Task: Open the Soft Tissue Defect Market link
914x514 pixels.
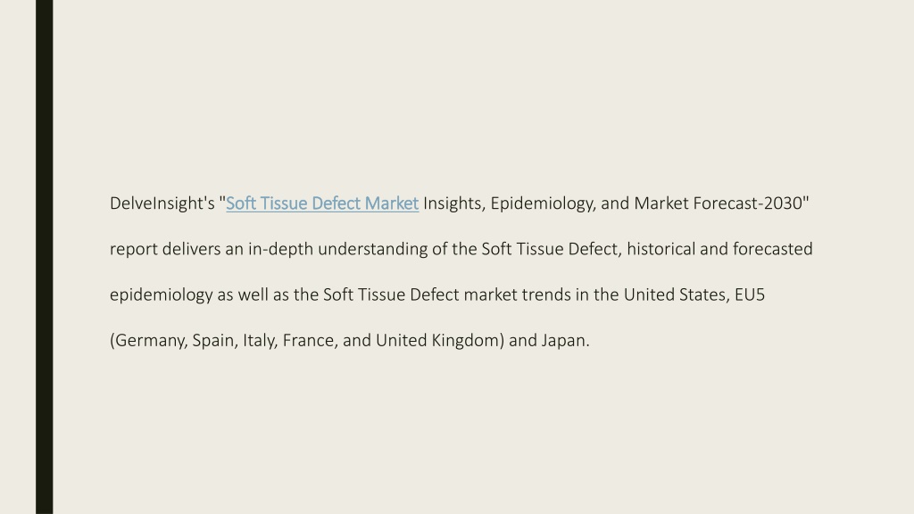Action: pos(322,203)
